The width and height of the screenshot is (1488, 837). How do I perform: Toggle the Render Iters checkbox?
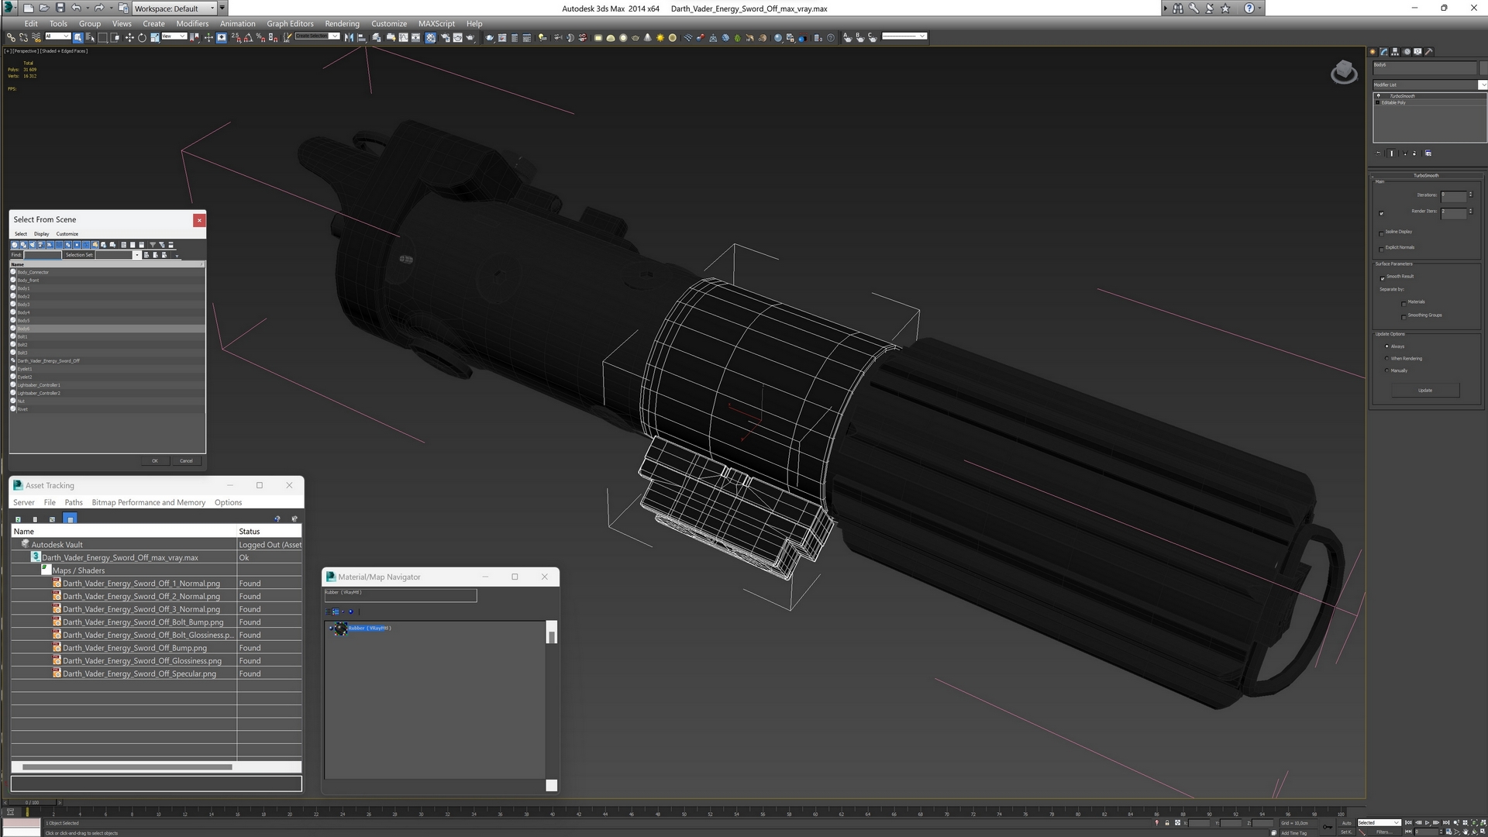click(1381, 212)
